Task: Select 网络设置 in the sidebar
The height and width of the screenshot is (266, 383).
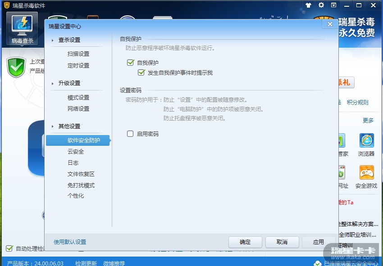Action: (78, 108)
